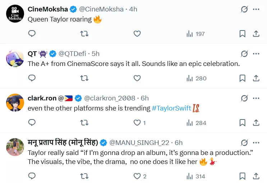Click the #TaylorSwift hashtag link
267x183 pixels.
(x=171, y=108)
